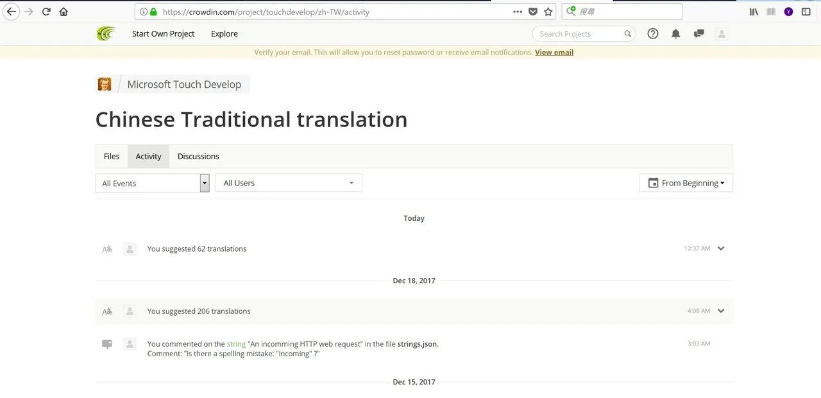Go to browser home page icon

tap(63, 12)
